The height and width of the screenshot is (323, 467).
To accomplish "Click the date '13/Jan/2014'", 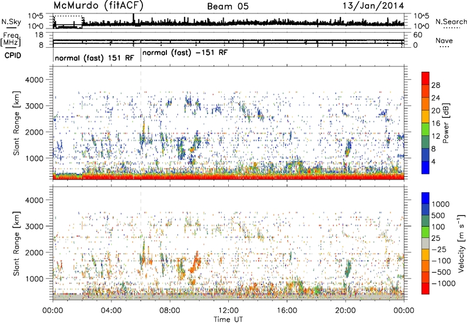I will click(x=374, y=6).
